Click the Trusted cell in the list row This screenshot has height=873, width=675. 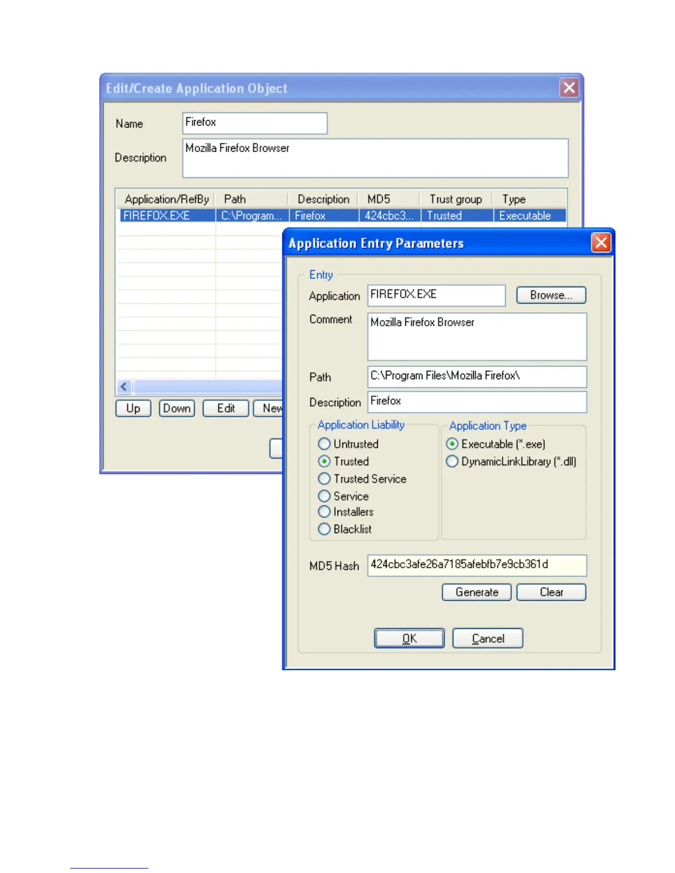click(x=457, y=215)
